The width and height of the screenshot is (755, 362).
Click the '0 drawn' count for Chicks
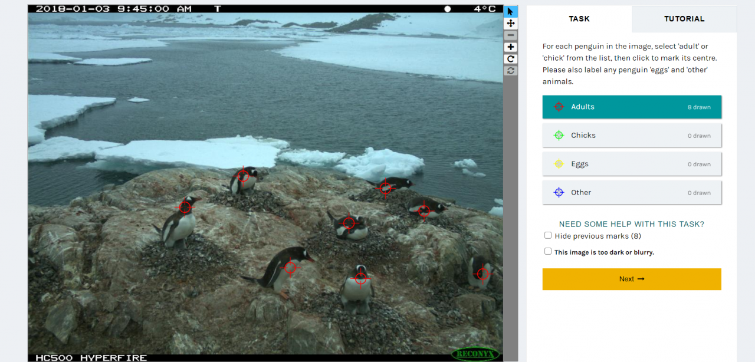[x=699, y=136]
